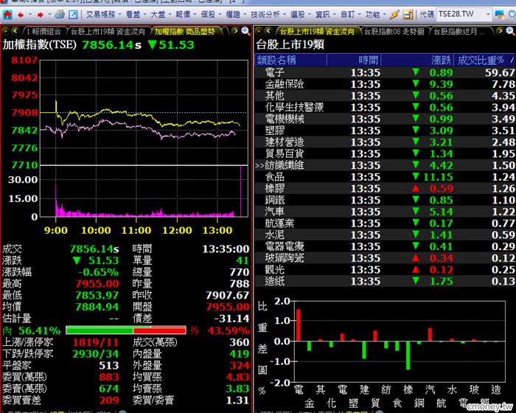Open the 看盤 menu
Viewport: 516px width, 413px height.
(x=136, y=15)
